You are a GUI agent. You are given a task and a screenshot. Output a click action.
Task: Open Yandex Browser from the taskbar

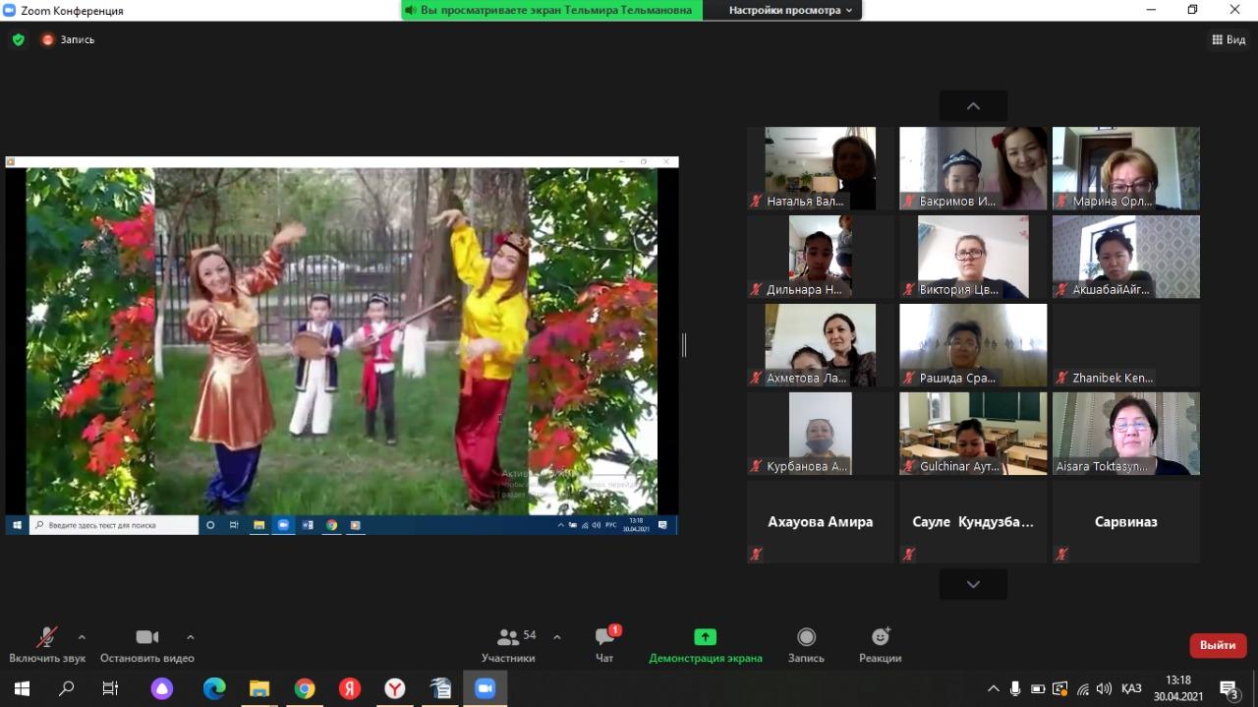pos(394,688)
